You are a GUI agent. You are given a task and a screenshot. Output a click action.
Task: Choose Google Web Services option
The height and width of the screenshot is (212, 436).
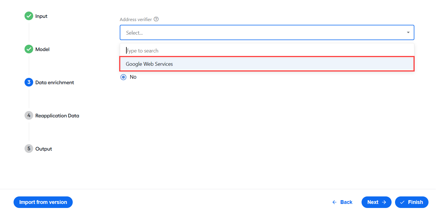267,64
